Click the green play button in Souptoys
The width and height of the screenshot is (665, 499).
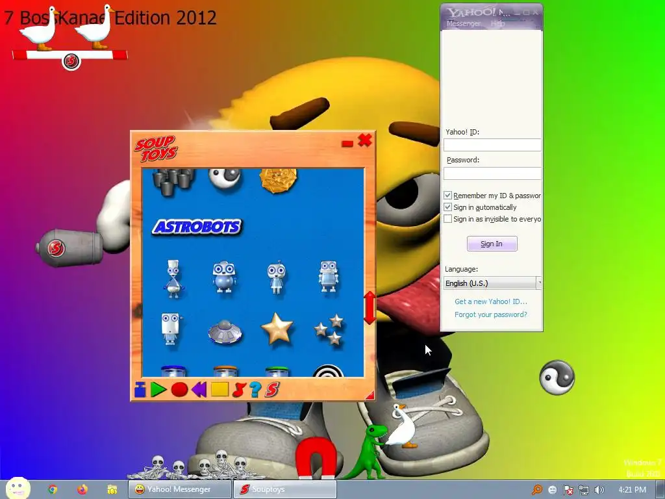click(x=158, y=390)
